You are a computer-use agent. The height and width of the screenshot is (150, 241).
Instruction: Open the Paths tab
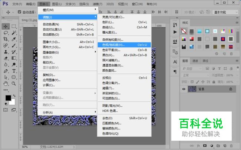[x=205, y=61]
